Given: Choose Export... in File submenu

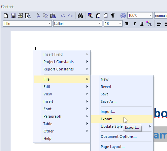Looking at the screenshot, I should point(122,119).
